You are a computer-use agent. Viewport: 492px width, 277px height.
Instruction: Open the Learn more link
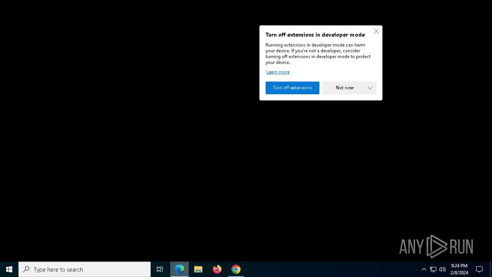[x=278, y=72]
